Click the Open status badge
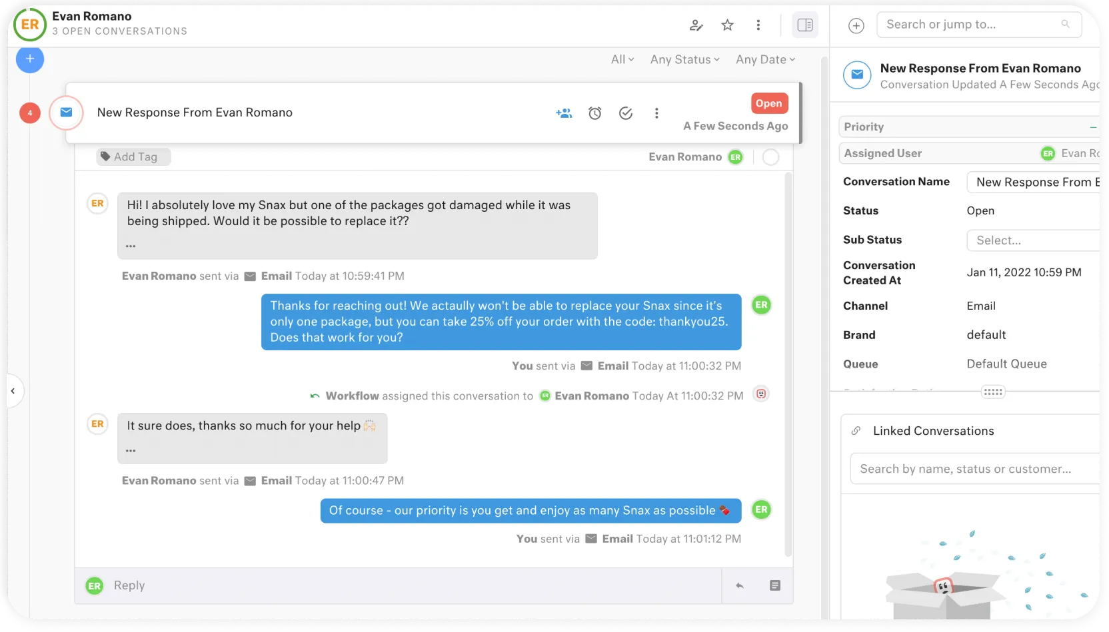Image resolution: width=1109 pixels, height=632 pixels. pyautogui.click(x=768, y=103)
